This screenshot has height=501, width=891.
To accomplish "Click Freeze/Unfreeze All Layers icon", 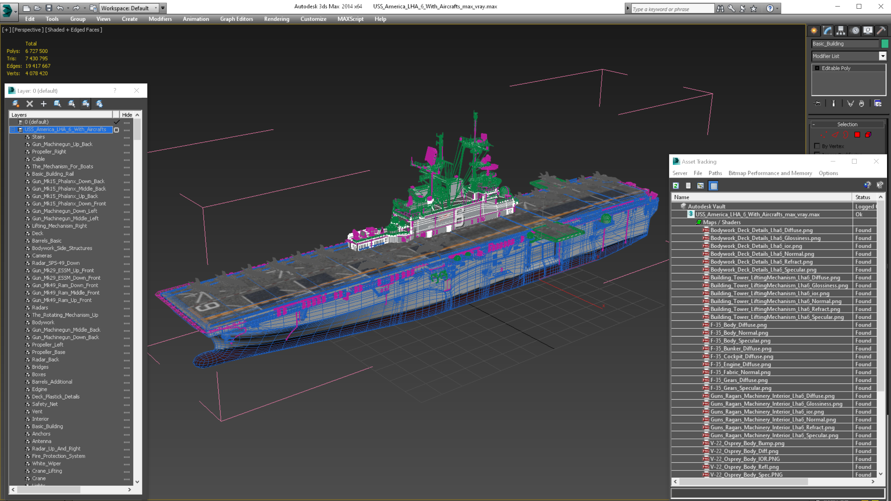I will pyautogui.click(x=99, y=103).
